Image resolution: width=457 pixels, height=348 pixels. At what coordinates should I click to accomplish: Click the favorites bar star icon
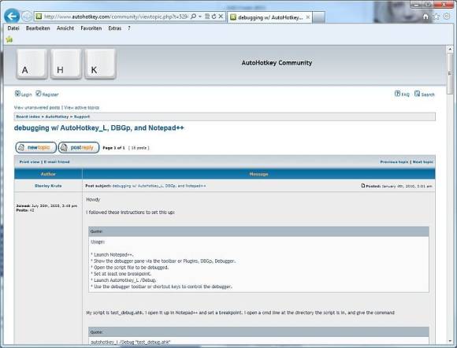9,39
